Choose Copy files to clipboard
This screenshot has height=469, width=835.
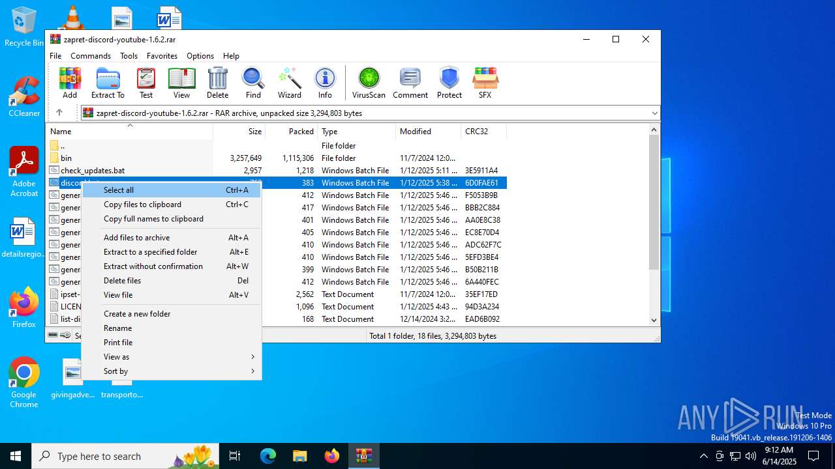coord(172,204)
